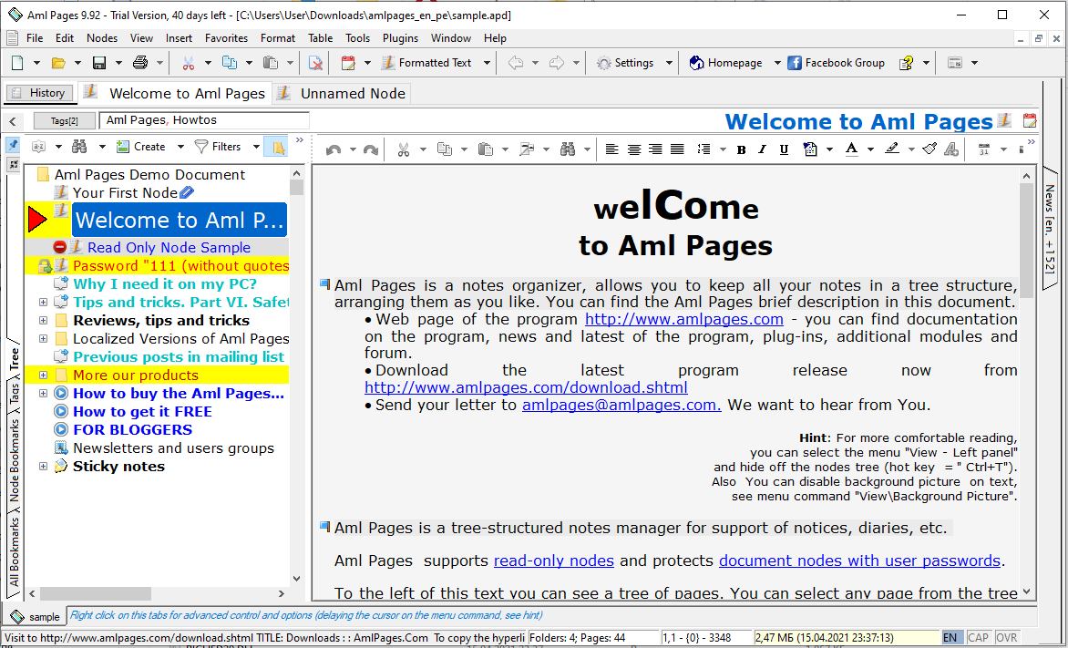Search nodes with binoculars above the tree
The width and height of the screenshot is (1068, 648).
coord(79,147)
